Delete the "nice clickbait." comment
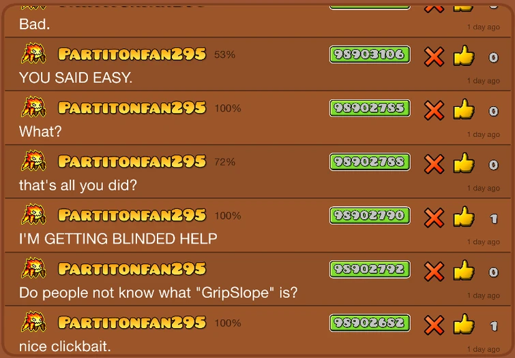The height and width of the screenshot is (358, 515). [x=435, y=325]
